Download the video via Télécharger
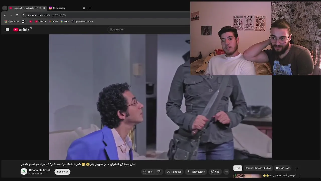Image resolution: width=321 pixels, height=181 pixels. [196, 172]
